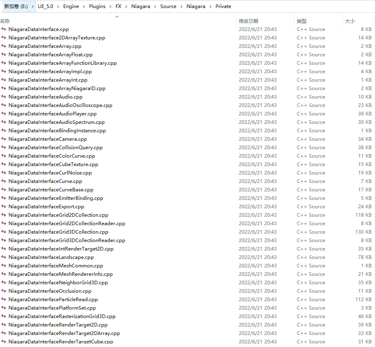Click the file icon of NiagaraDataInterfaceCamera.cpp
Screen dimensions: 375x347
[4, 139]
